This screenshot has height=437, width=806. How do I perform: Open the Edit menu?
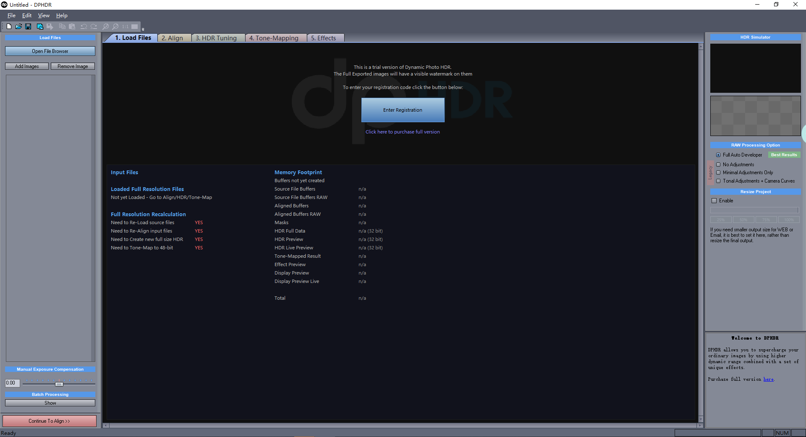coord(27,16)
